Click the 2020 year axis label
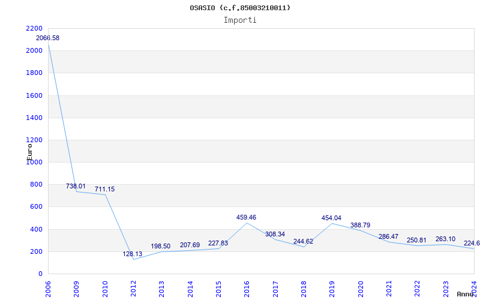The width and height of the screenshot is (480, 300). pos(361,289)
